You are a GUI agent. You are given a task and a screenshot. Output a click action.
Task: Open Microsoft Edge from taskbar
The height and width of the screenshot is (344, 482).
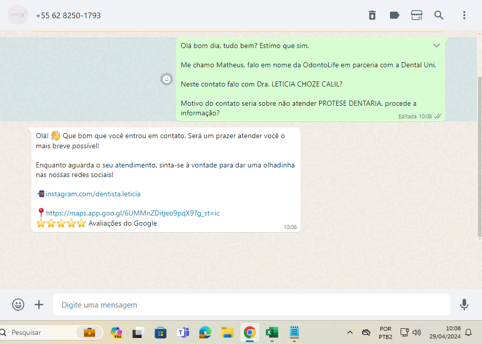tap(205, 333)
